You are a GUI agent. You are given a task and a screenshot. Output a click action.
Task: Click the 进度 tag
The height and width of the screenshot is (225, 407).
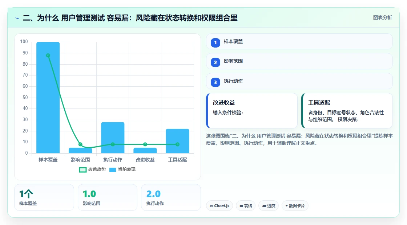[269, 206]
